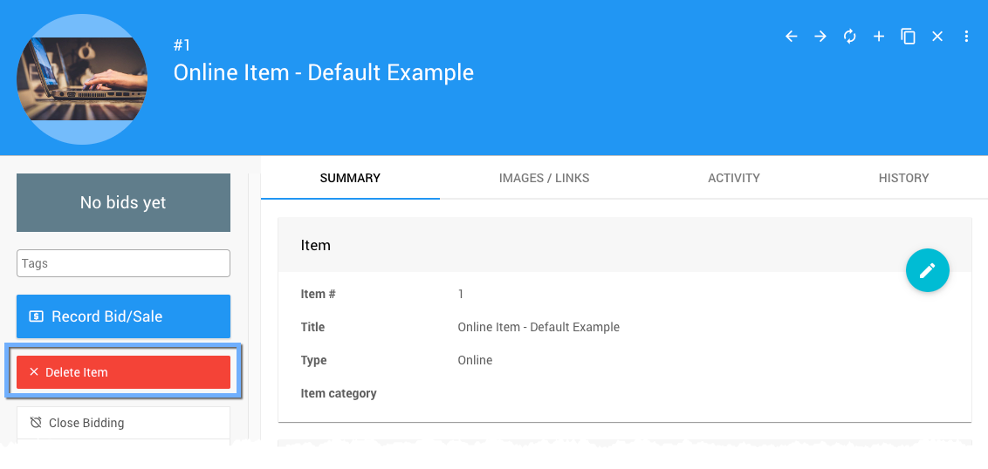
Task: Go to the previous item arrow
Action: coord(792,37)
